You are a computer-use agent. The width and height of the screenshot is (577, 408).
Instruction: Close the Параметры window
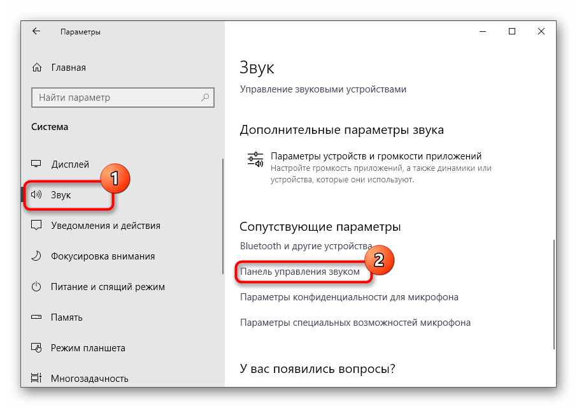coord(541,31)
